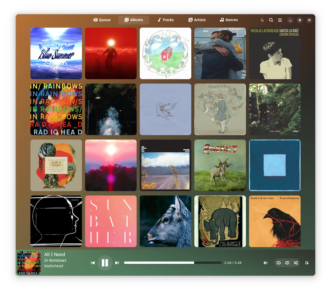Open the main hamburger menu

(x=280, y=20)
